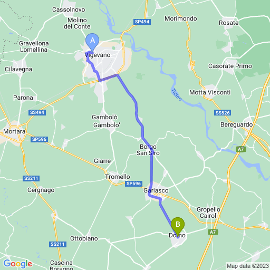Select the Gropello Cairoli label

coord(208,213)
